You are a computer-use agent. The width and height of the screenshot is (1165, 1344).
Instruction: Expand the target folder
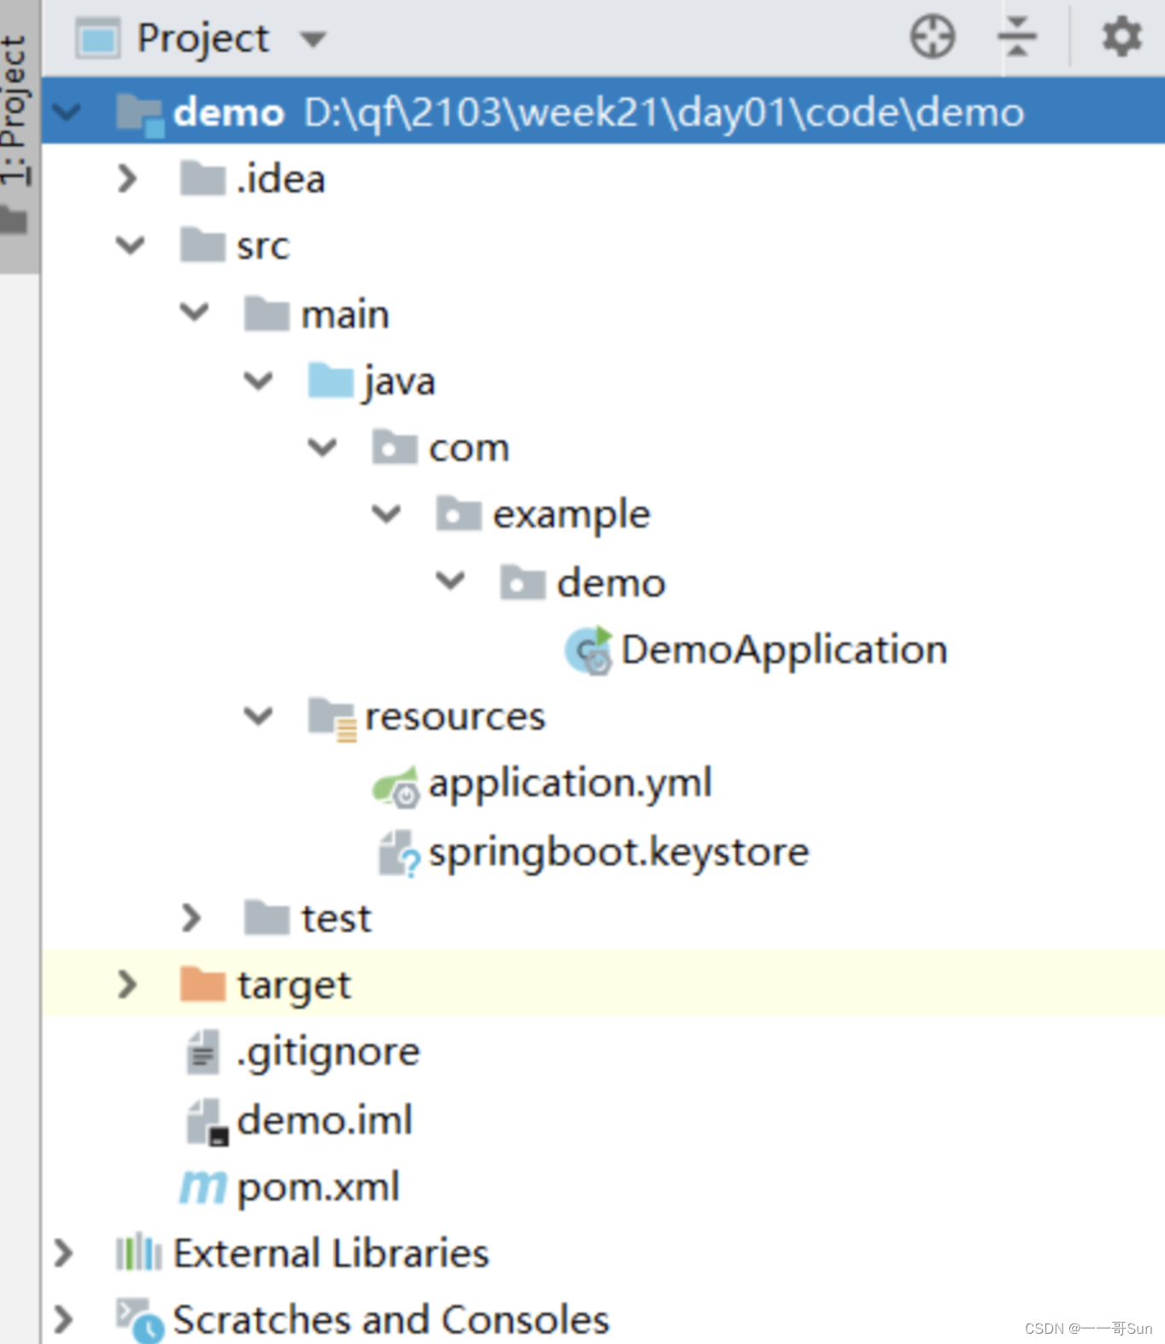(127, 985)
